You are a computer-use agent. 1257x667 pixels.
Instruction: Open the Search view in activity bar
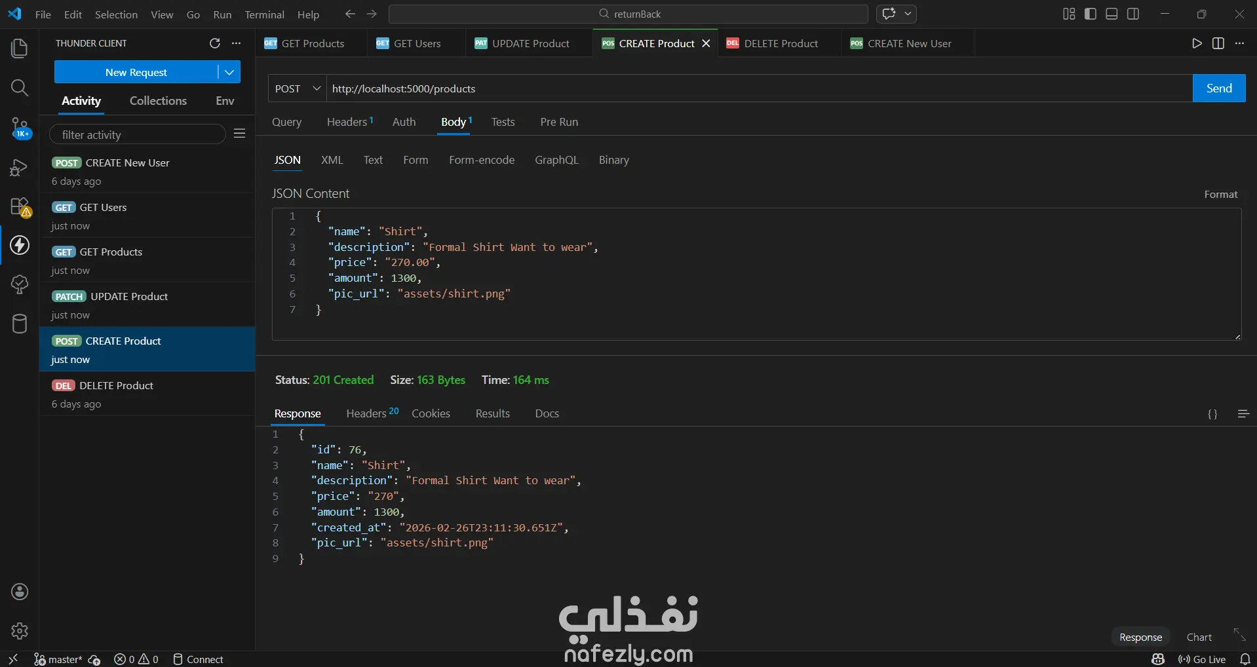(20, 88)
